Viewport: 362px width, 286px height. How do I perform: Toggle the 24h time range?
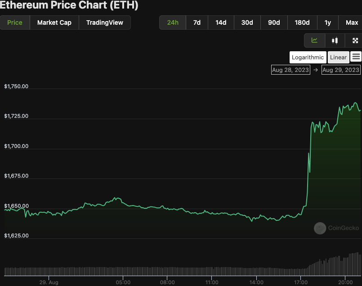pos(172,22)
